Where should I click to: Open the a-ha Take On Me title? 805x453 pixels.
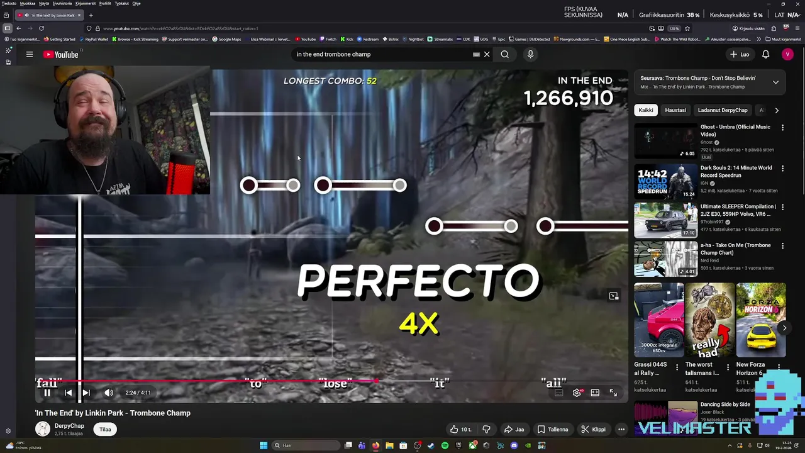735,249
